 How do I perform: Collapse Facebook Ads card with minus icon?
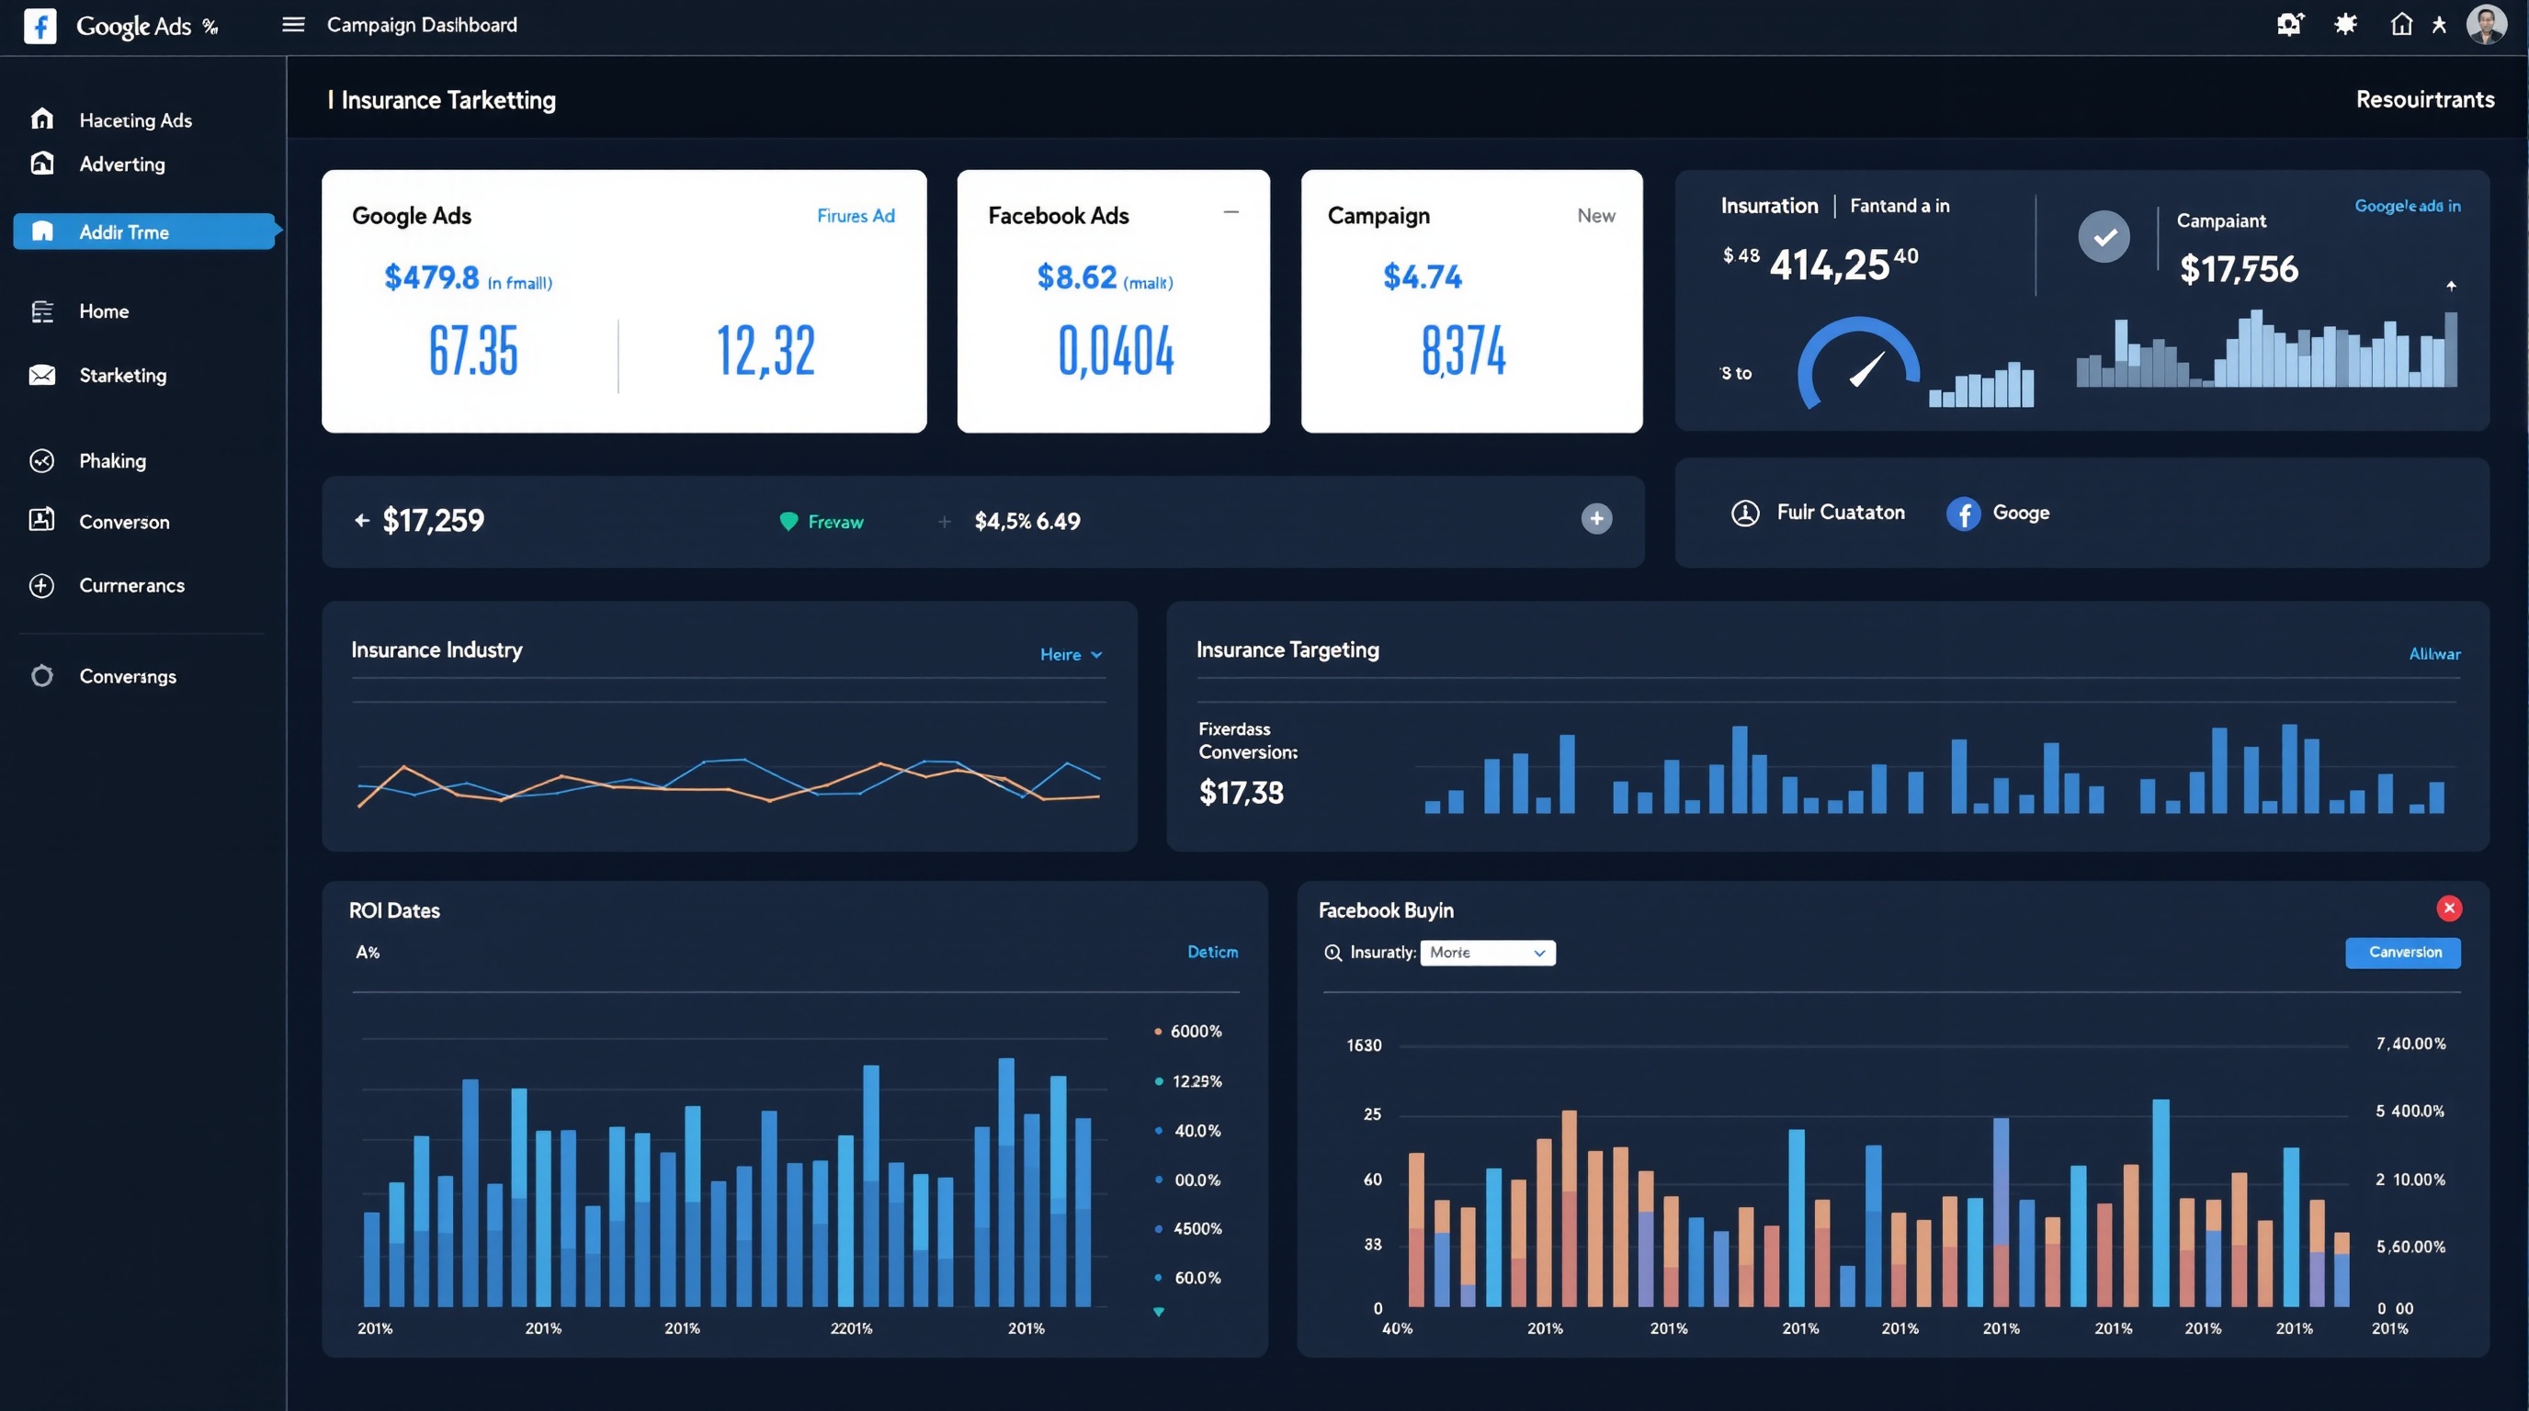point(1231,213)
